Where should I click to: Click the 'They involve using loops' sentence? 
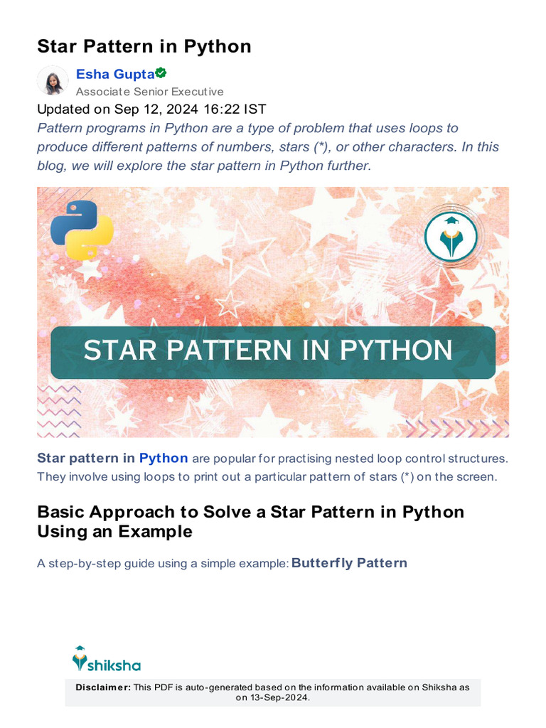coord(267,476)
